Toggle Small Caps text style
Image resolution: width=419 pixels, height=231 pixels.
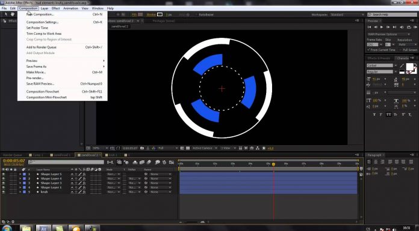tap(396, 115)
